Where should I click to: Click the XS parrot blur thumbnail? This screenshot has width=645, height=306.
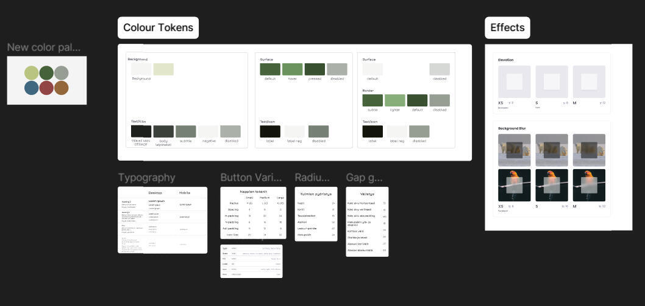(514, 185)
